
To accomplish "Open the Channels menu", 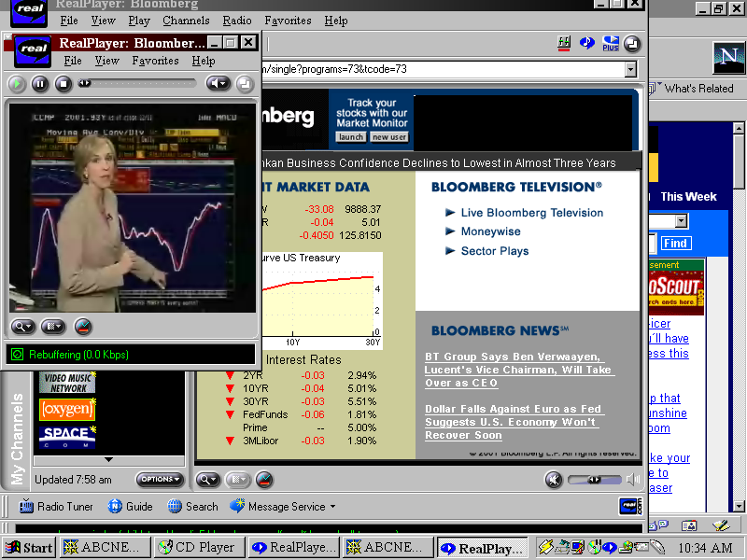I will (186, 21).
